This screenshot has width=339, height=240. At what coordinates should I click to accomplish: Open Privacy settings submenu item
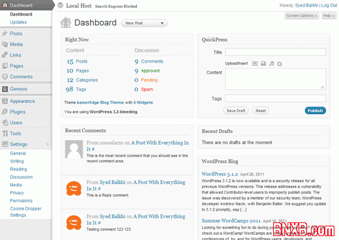coord(17,193)
